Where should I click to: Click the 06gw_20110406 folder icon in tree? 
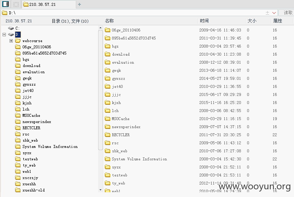[x=18, y=47]
